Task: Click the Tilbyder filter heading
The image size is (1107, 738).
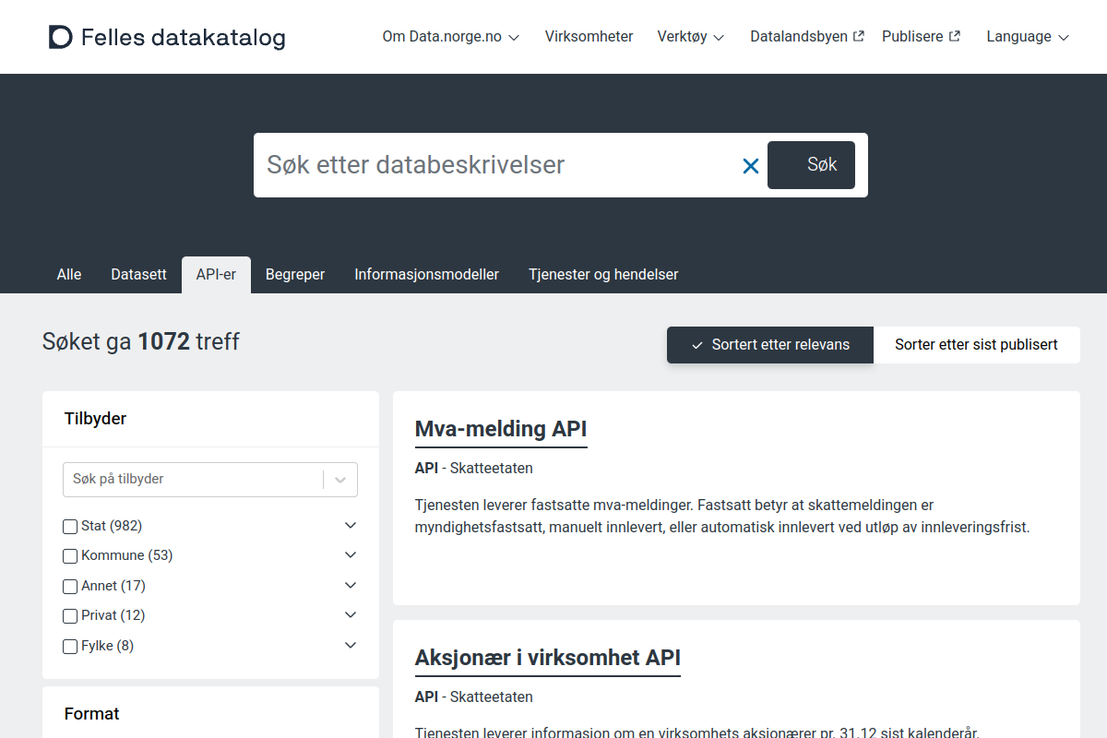Action: [x=96, y=419]
